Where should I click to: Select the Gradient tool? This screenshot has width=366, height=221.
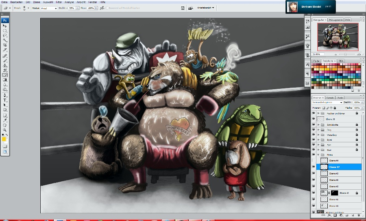pyautogui.click(x=5, y=80)
